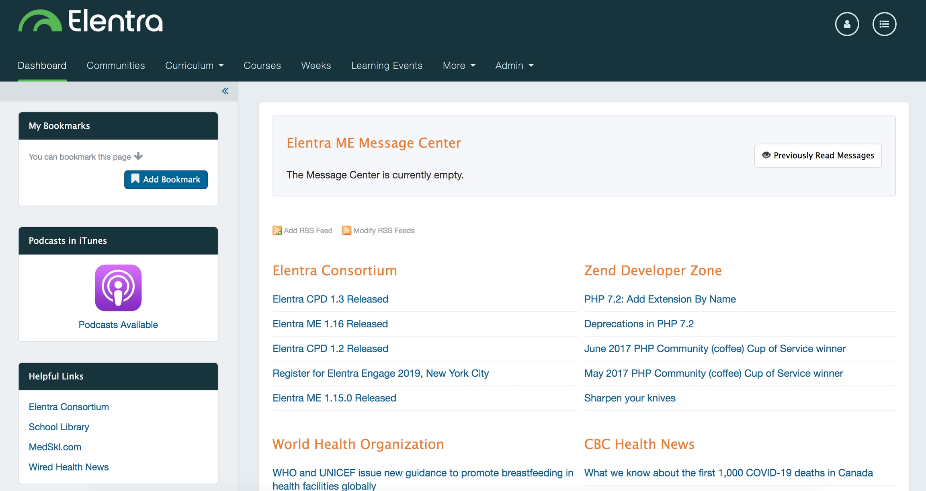Open the list menu icon in header
The height and width of the screenshot is (491, 926).
[x=884, y=24]
